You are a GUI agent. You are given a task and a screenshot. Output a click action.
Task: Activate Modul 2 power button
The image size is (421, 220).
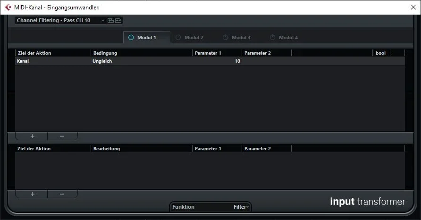click(178, 37)
